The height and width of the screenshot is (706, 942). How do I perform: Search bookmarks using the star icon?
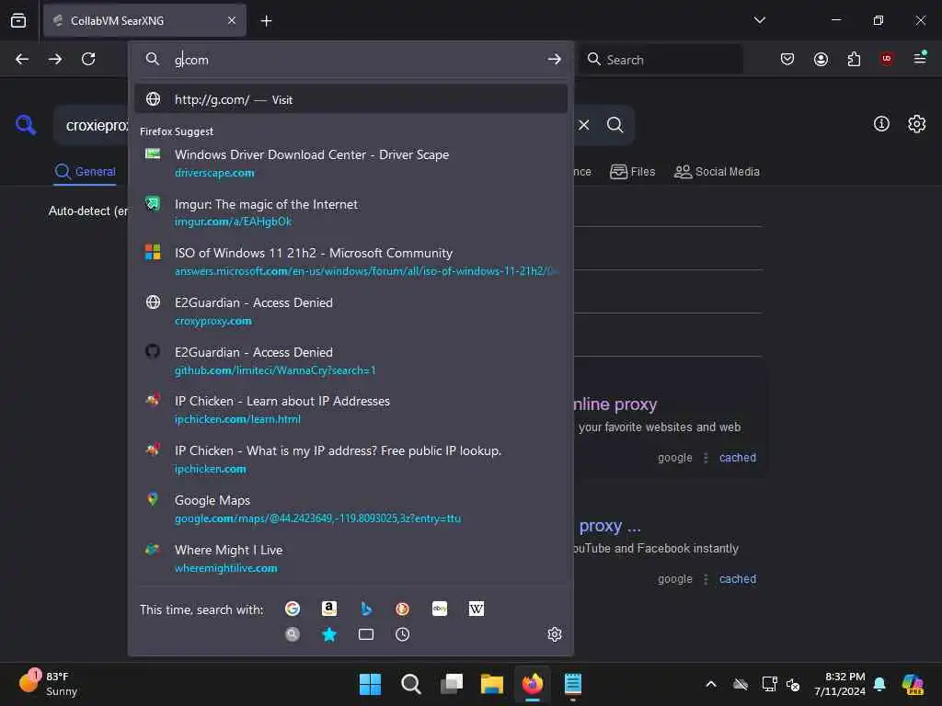coord(329,634)
